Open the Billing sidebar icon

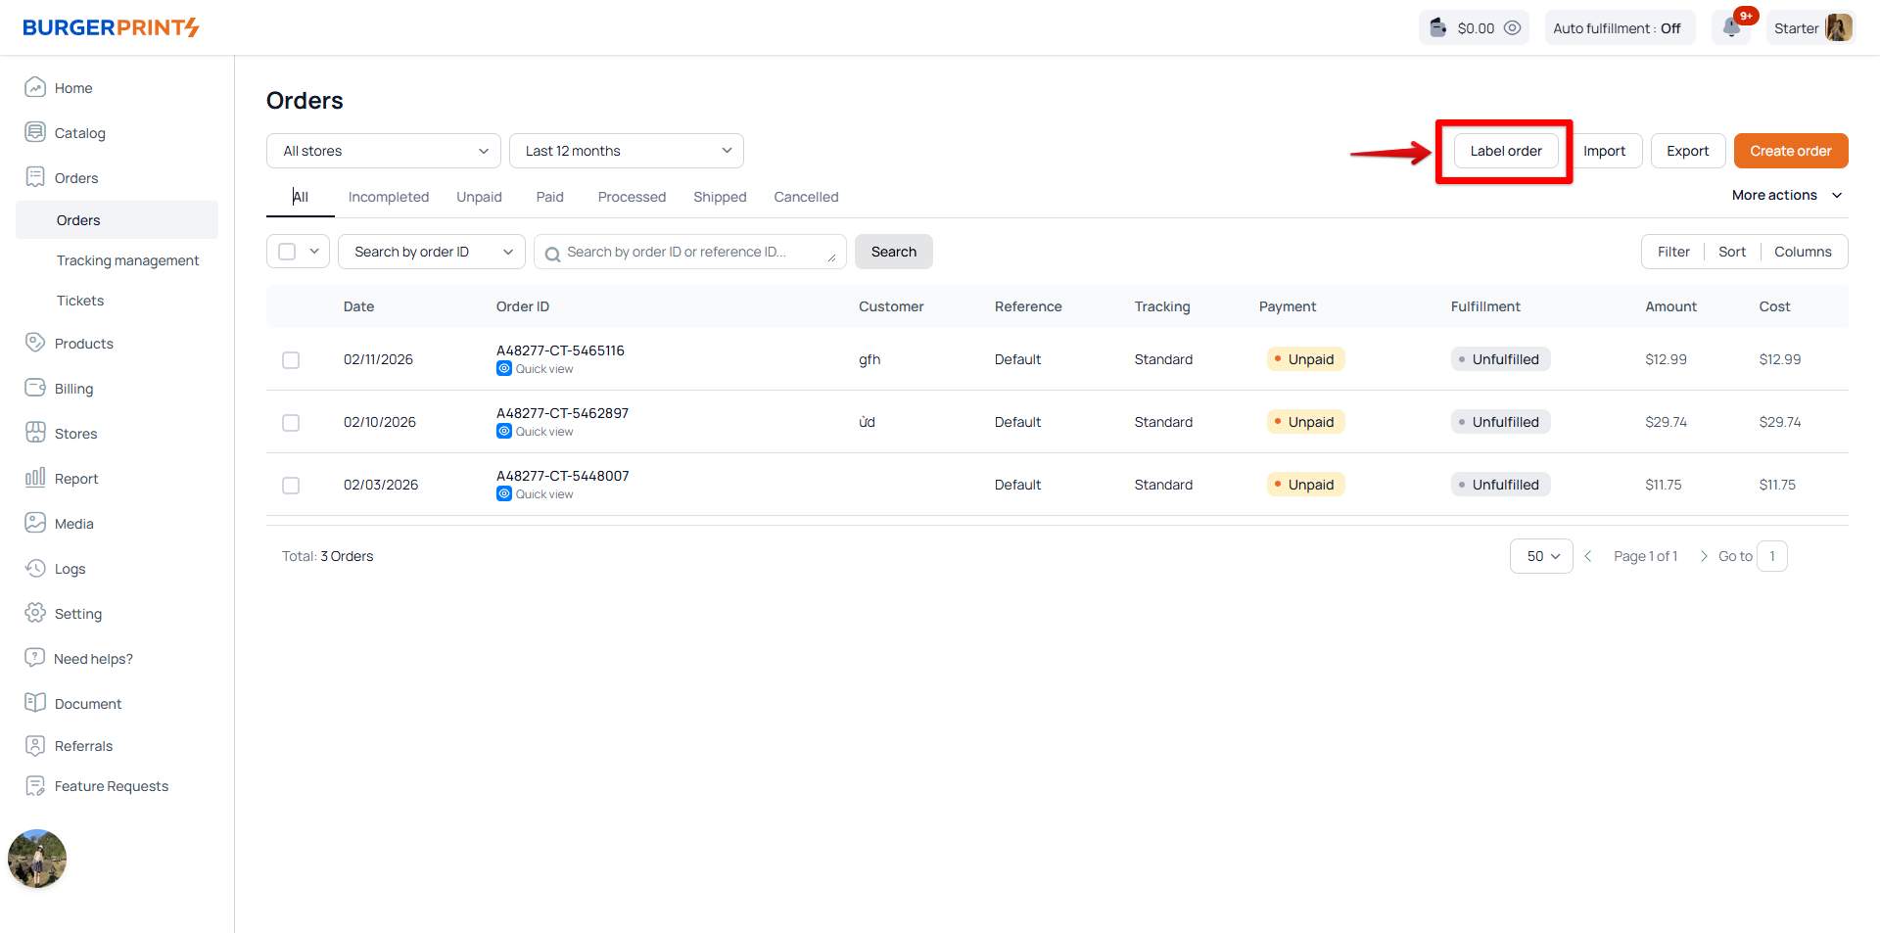click(35, 388)
